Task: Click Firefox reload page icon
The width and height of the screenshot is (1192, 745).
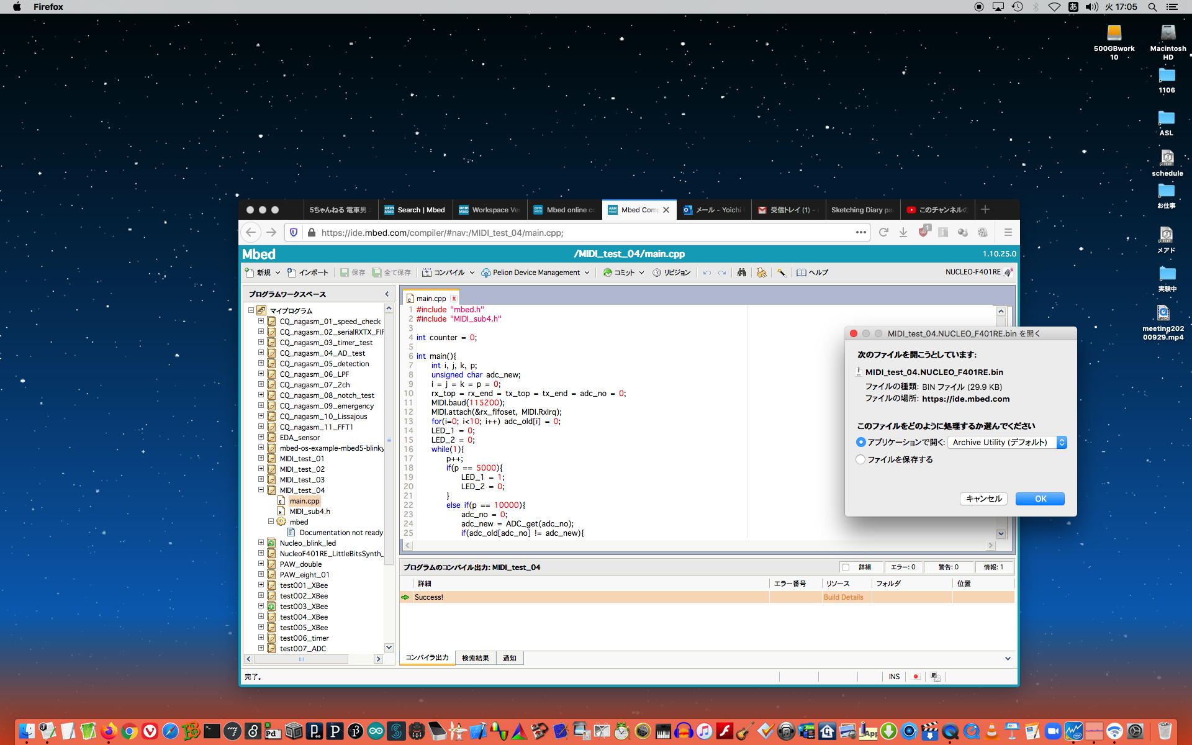Action: (x=883, y=232)
